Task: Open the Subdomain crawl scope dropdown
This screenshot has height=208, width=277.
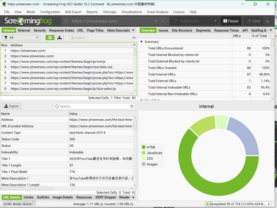Action: coord(194,21)
